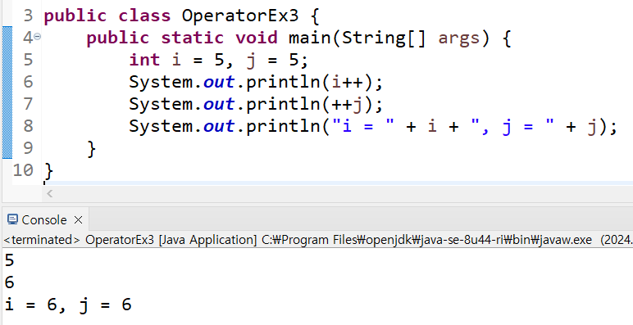This screenshot has height=325, width=633.
Task: Collapse the main method fold marker
Action: pos(37,37)
